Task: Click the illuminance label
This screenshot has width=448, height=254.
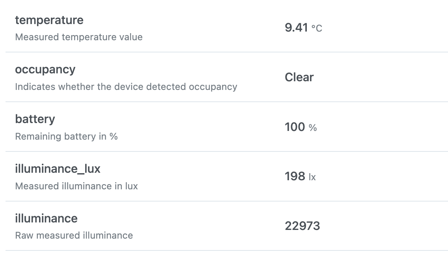Action: (x=46, y=219)
